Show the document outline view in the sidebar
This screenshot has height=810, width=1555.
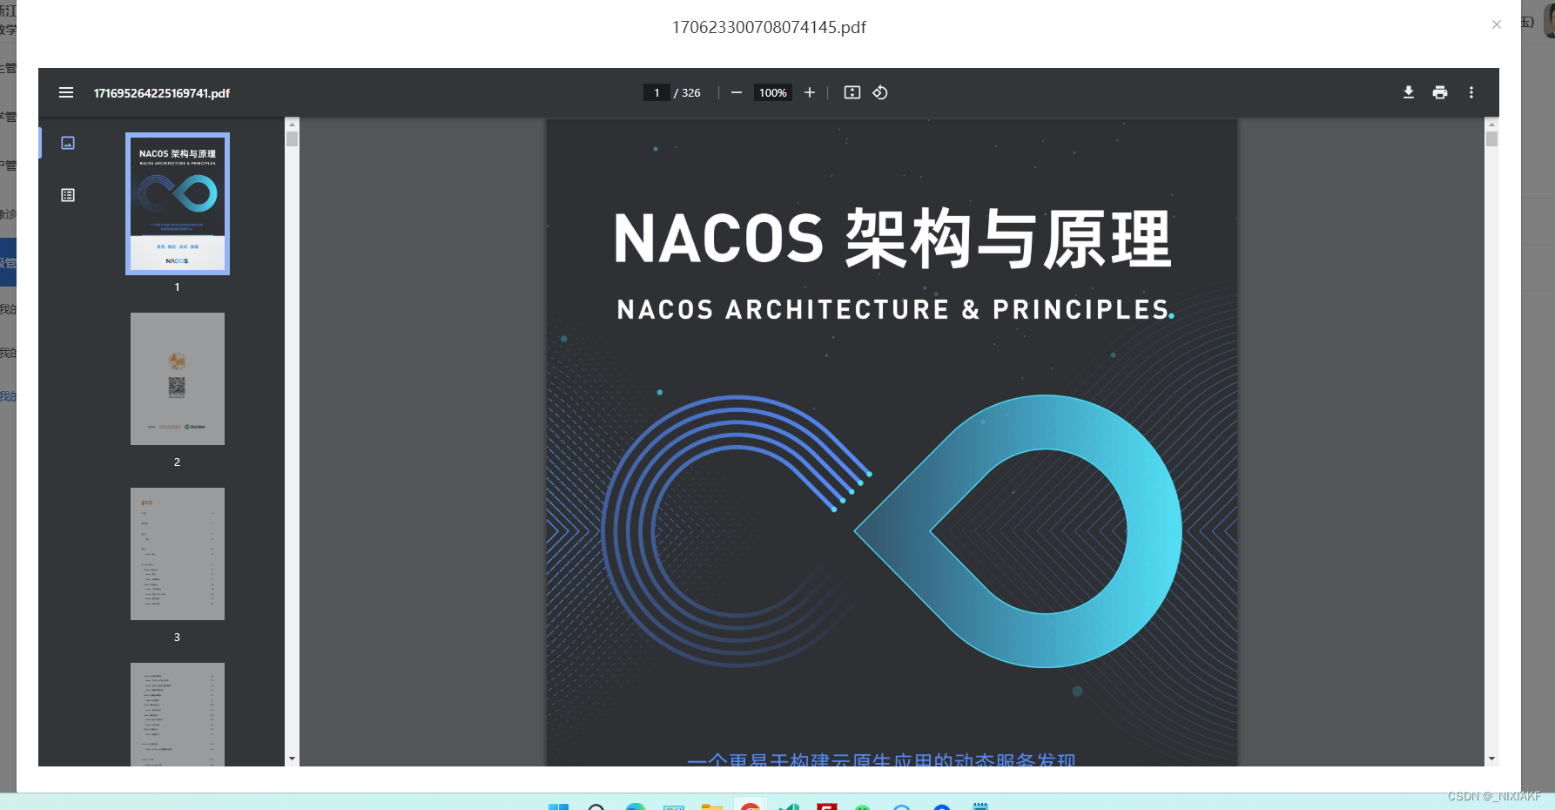tap(68, 195)
